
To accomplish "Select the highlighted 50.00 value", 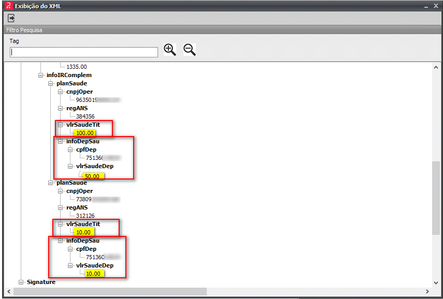I will [x=94, y=176].
